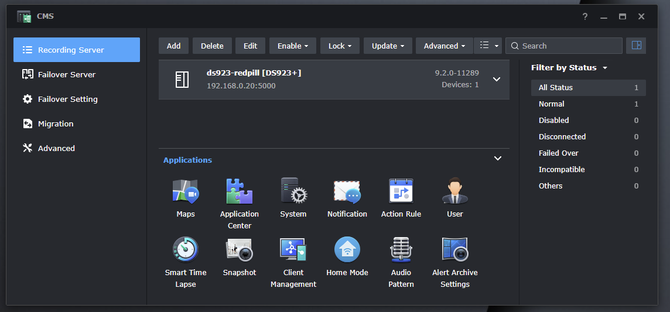
Task: Launch Smart Time Lapse app
Action: point(186,250)
